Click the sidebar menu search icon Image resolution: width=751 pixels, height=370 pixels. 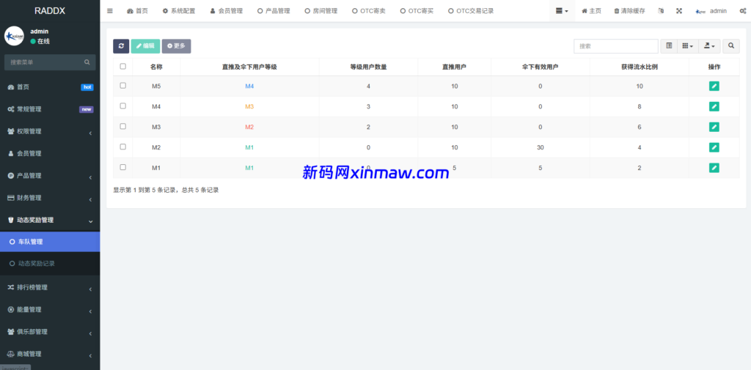pyautogui.click(x=87, y=62)
